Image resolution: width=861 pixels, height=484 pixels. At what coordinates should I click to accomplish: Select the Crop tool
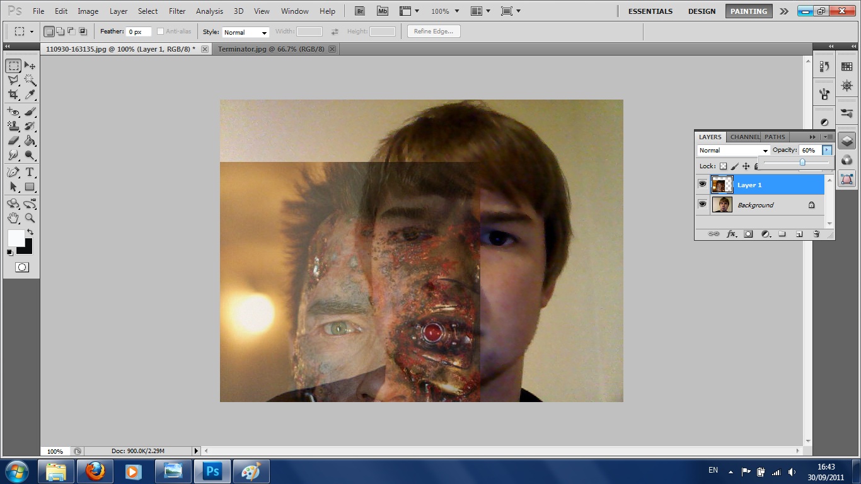tap(13, 95)
